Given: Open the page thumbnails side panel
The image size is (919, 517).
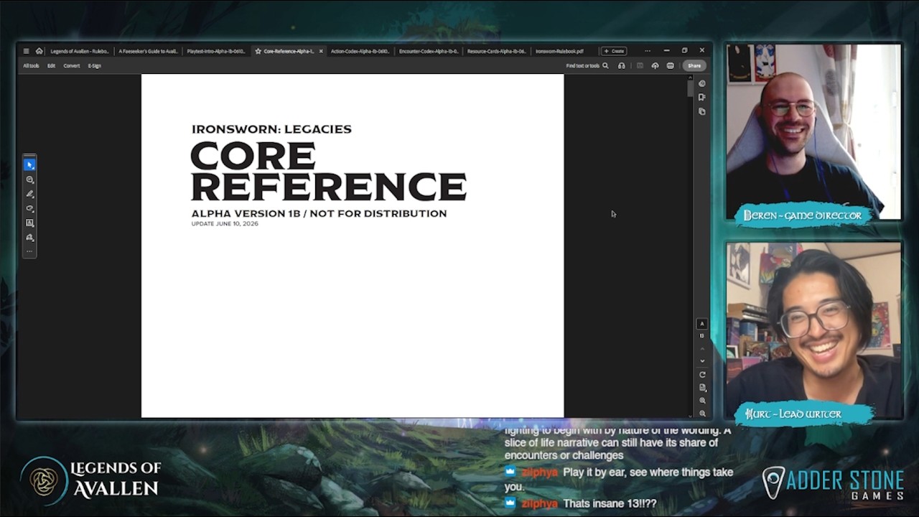Looking at the screenshot, I should tap(702, 111).
